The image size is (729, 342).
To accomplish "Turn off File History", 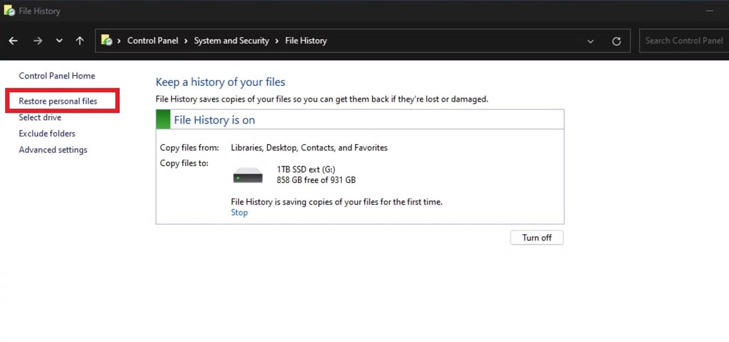I will point(537,237).
